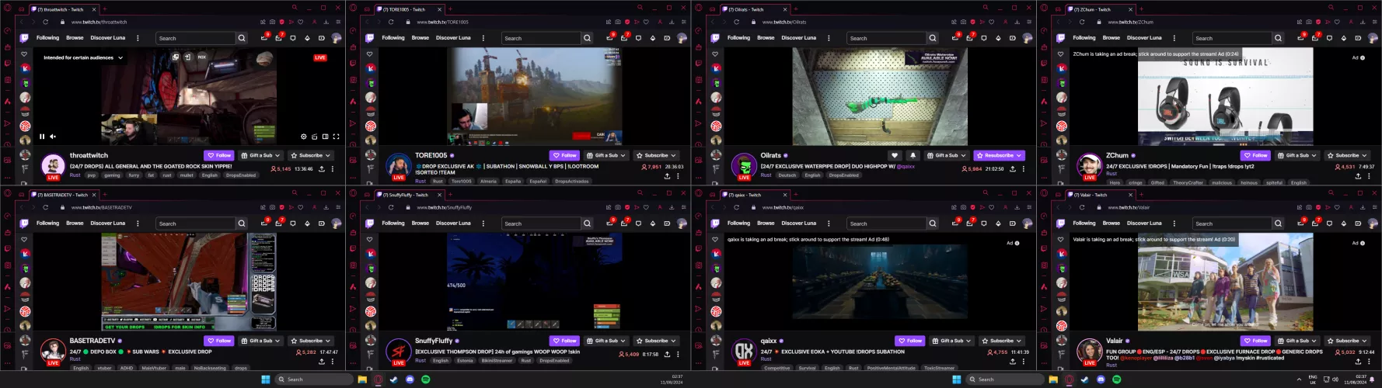Screen dimensions: 1382x388
Task: Share the Oilrats stream via share icon
Action: click(x=1013, y=168)
